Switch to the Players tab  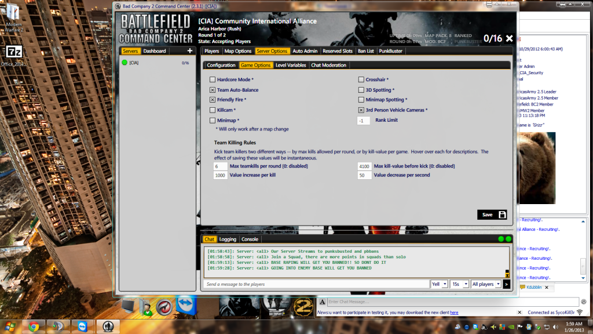pyautogui.click(x=211, y=51)
